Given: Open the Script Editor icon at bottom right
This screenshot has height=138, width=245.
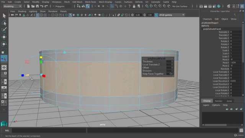Looking at the screenshot, I should click(241, 130).
